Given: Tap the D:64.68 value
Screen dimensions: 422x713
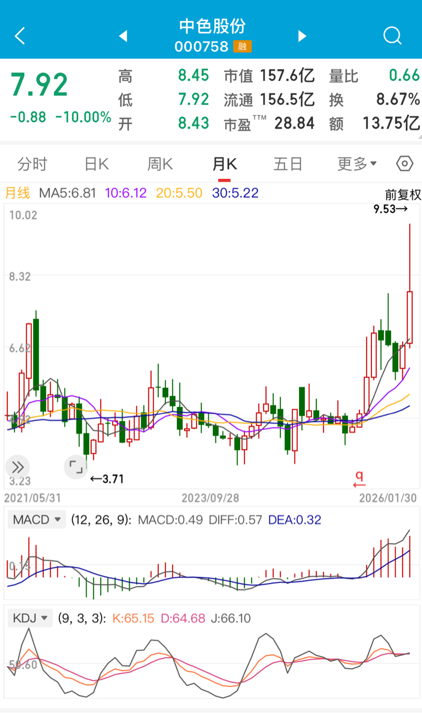Looking at the screenshot, I should [183, 618].
